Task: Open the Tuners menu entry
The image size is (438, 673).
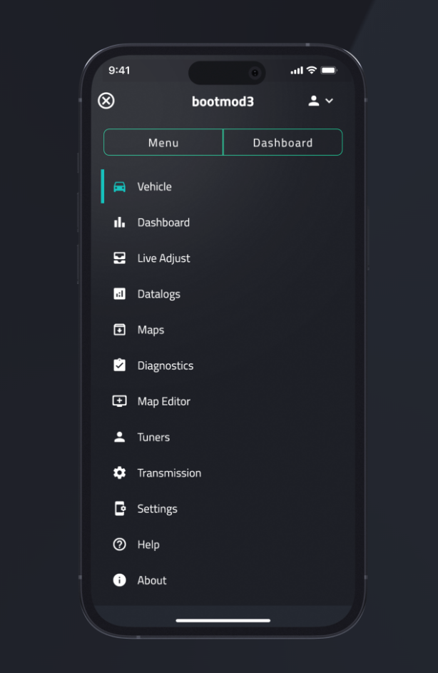Action: [153, 437]
